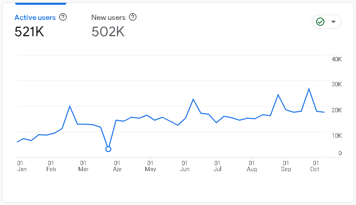This screenshot has height=205, width=356.
Task: Click the 01 Jul x-axis label
Action: pos(218,166)
